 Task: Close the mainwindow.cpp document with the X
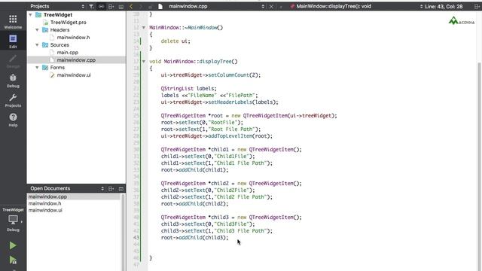point(271,7)
